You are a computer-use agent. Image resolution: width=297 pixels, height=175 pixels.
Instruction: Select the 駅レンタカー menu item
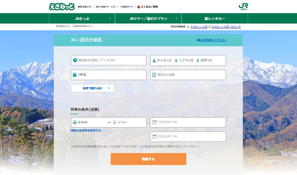[x=215, y=19]
